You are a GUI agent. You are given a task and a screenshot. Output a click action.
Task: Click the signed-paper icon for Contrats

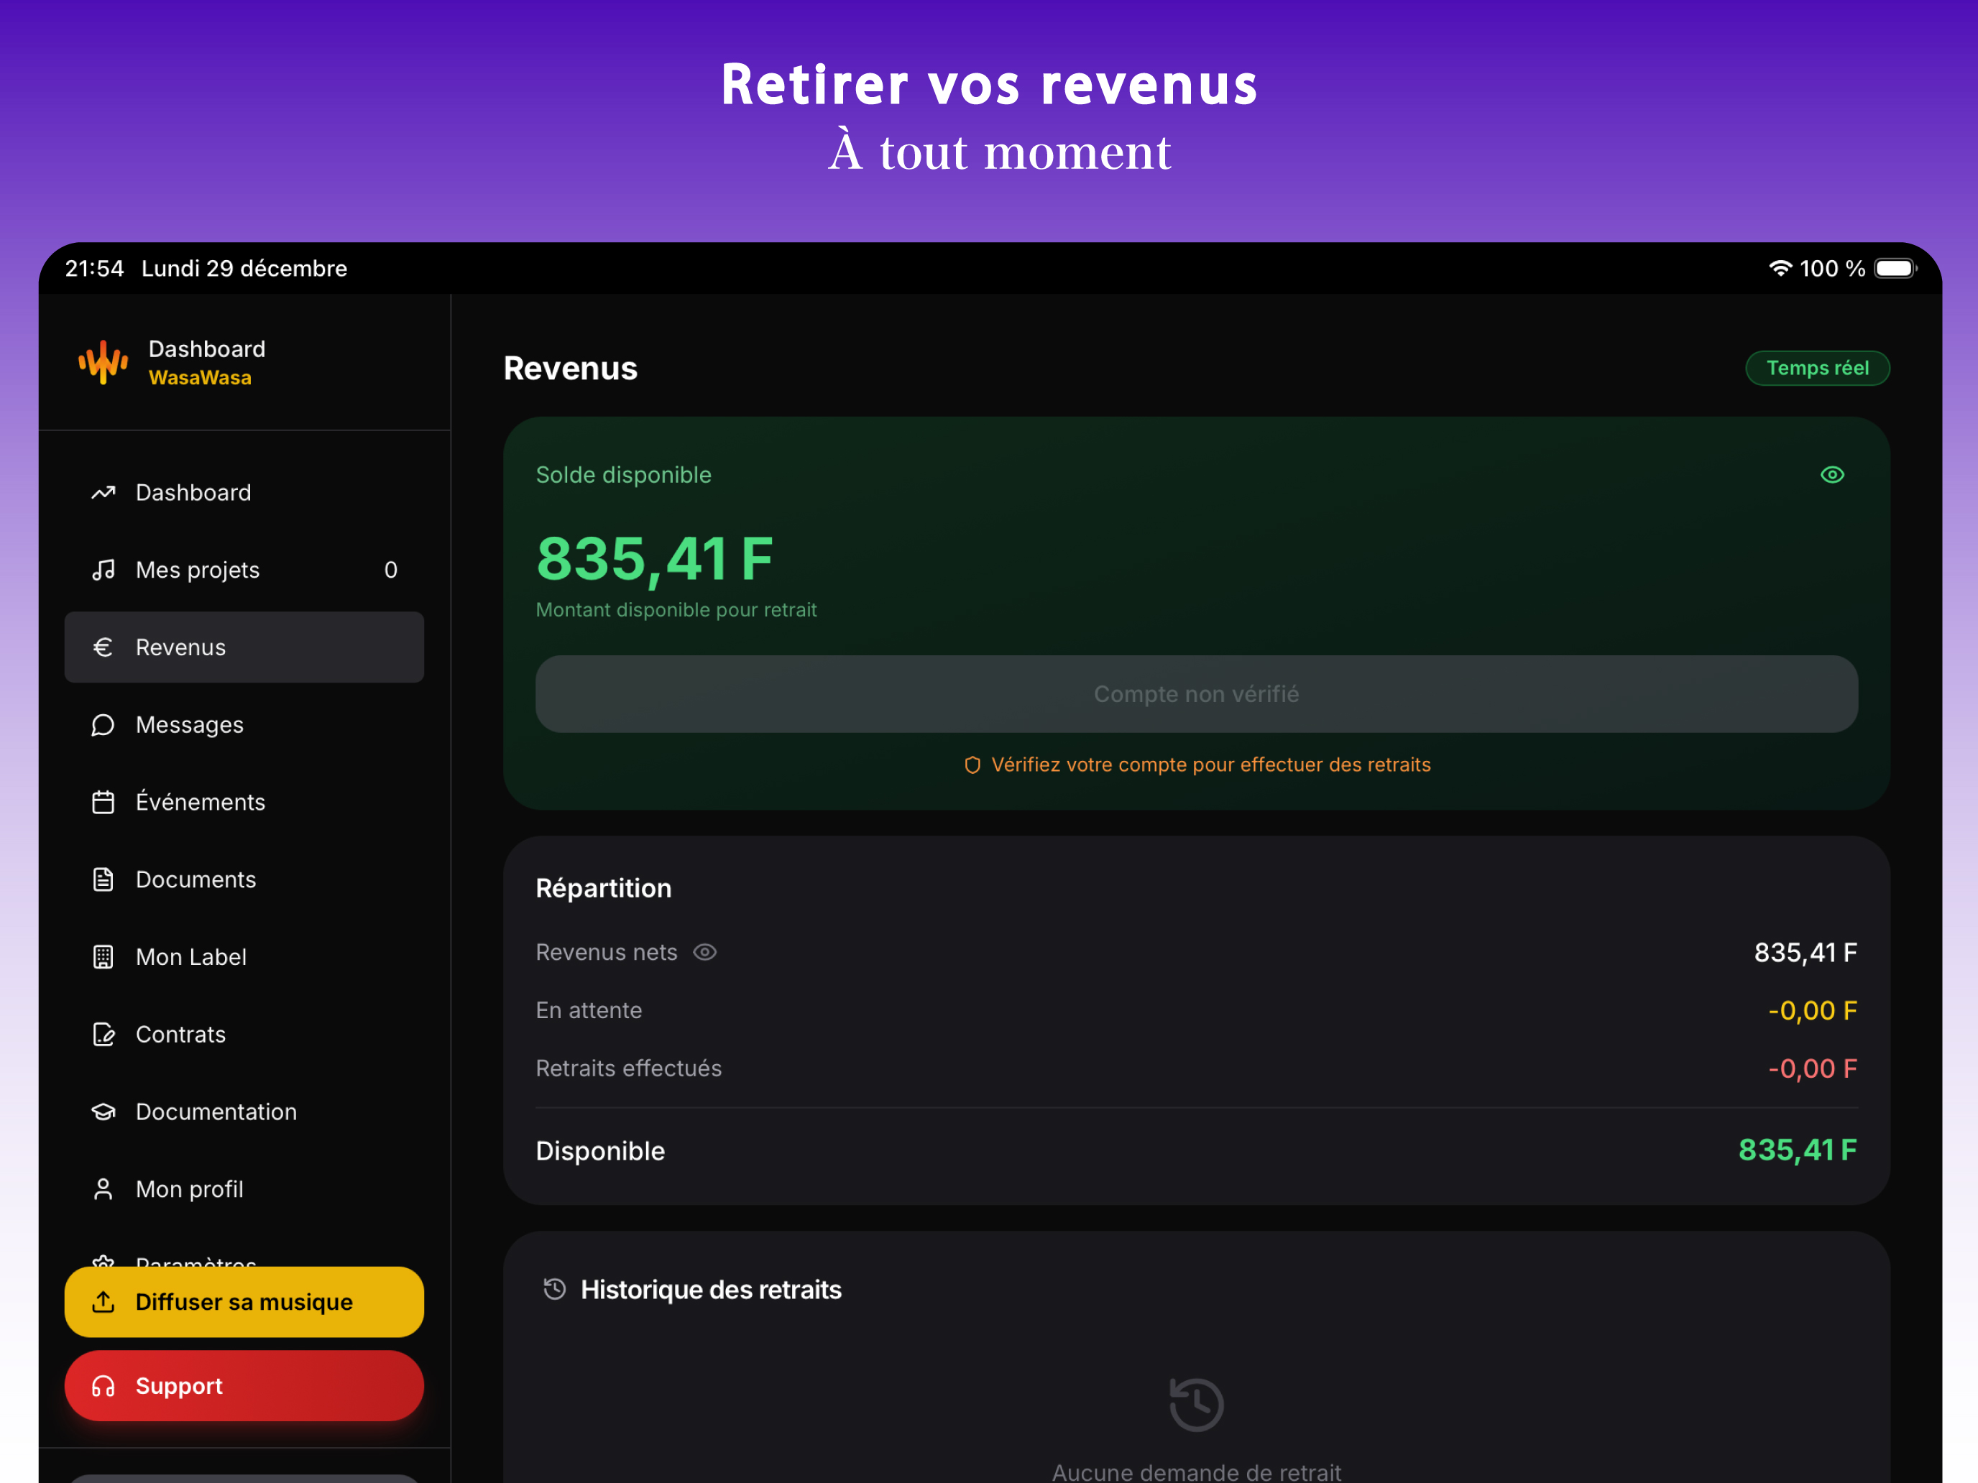point(103,1034)
